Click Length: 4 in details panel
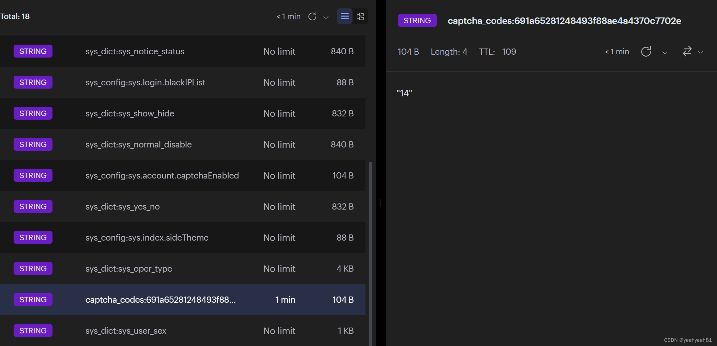Image resolution: width=717 pixels, height=346 pixels. pyautogui.click(x=449, y=52)
